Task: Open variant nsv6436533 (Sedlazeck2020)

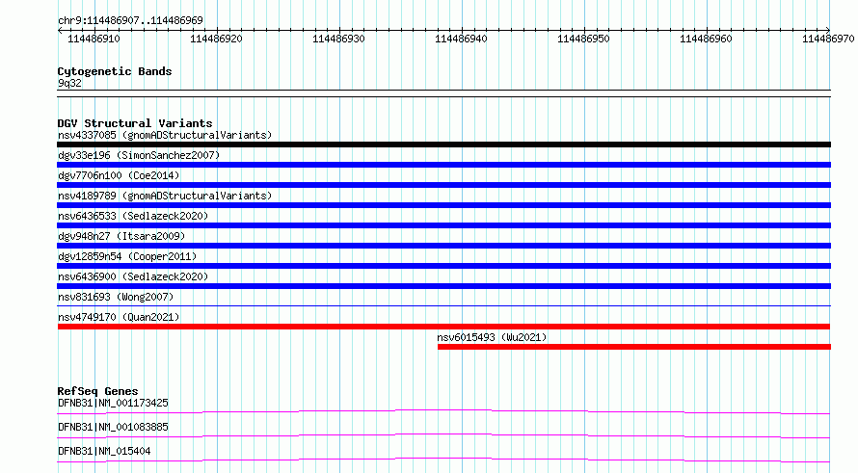Action: pyautogui.click(x=133, y=216)
